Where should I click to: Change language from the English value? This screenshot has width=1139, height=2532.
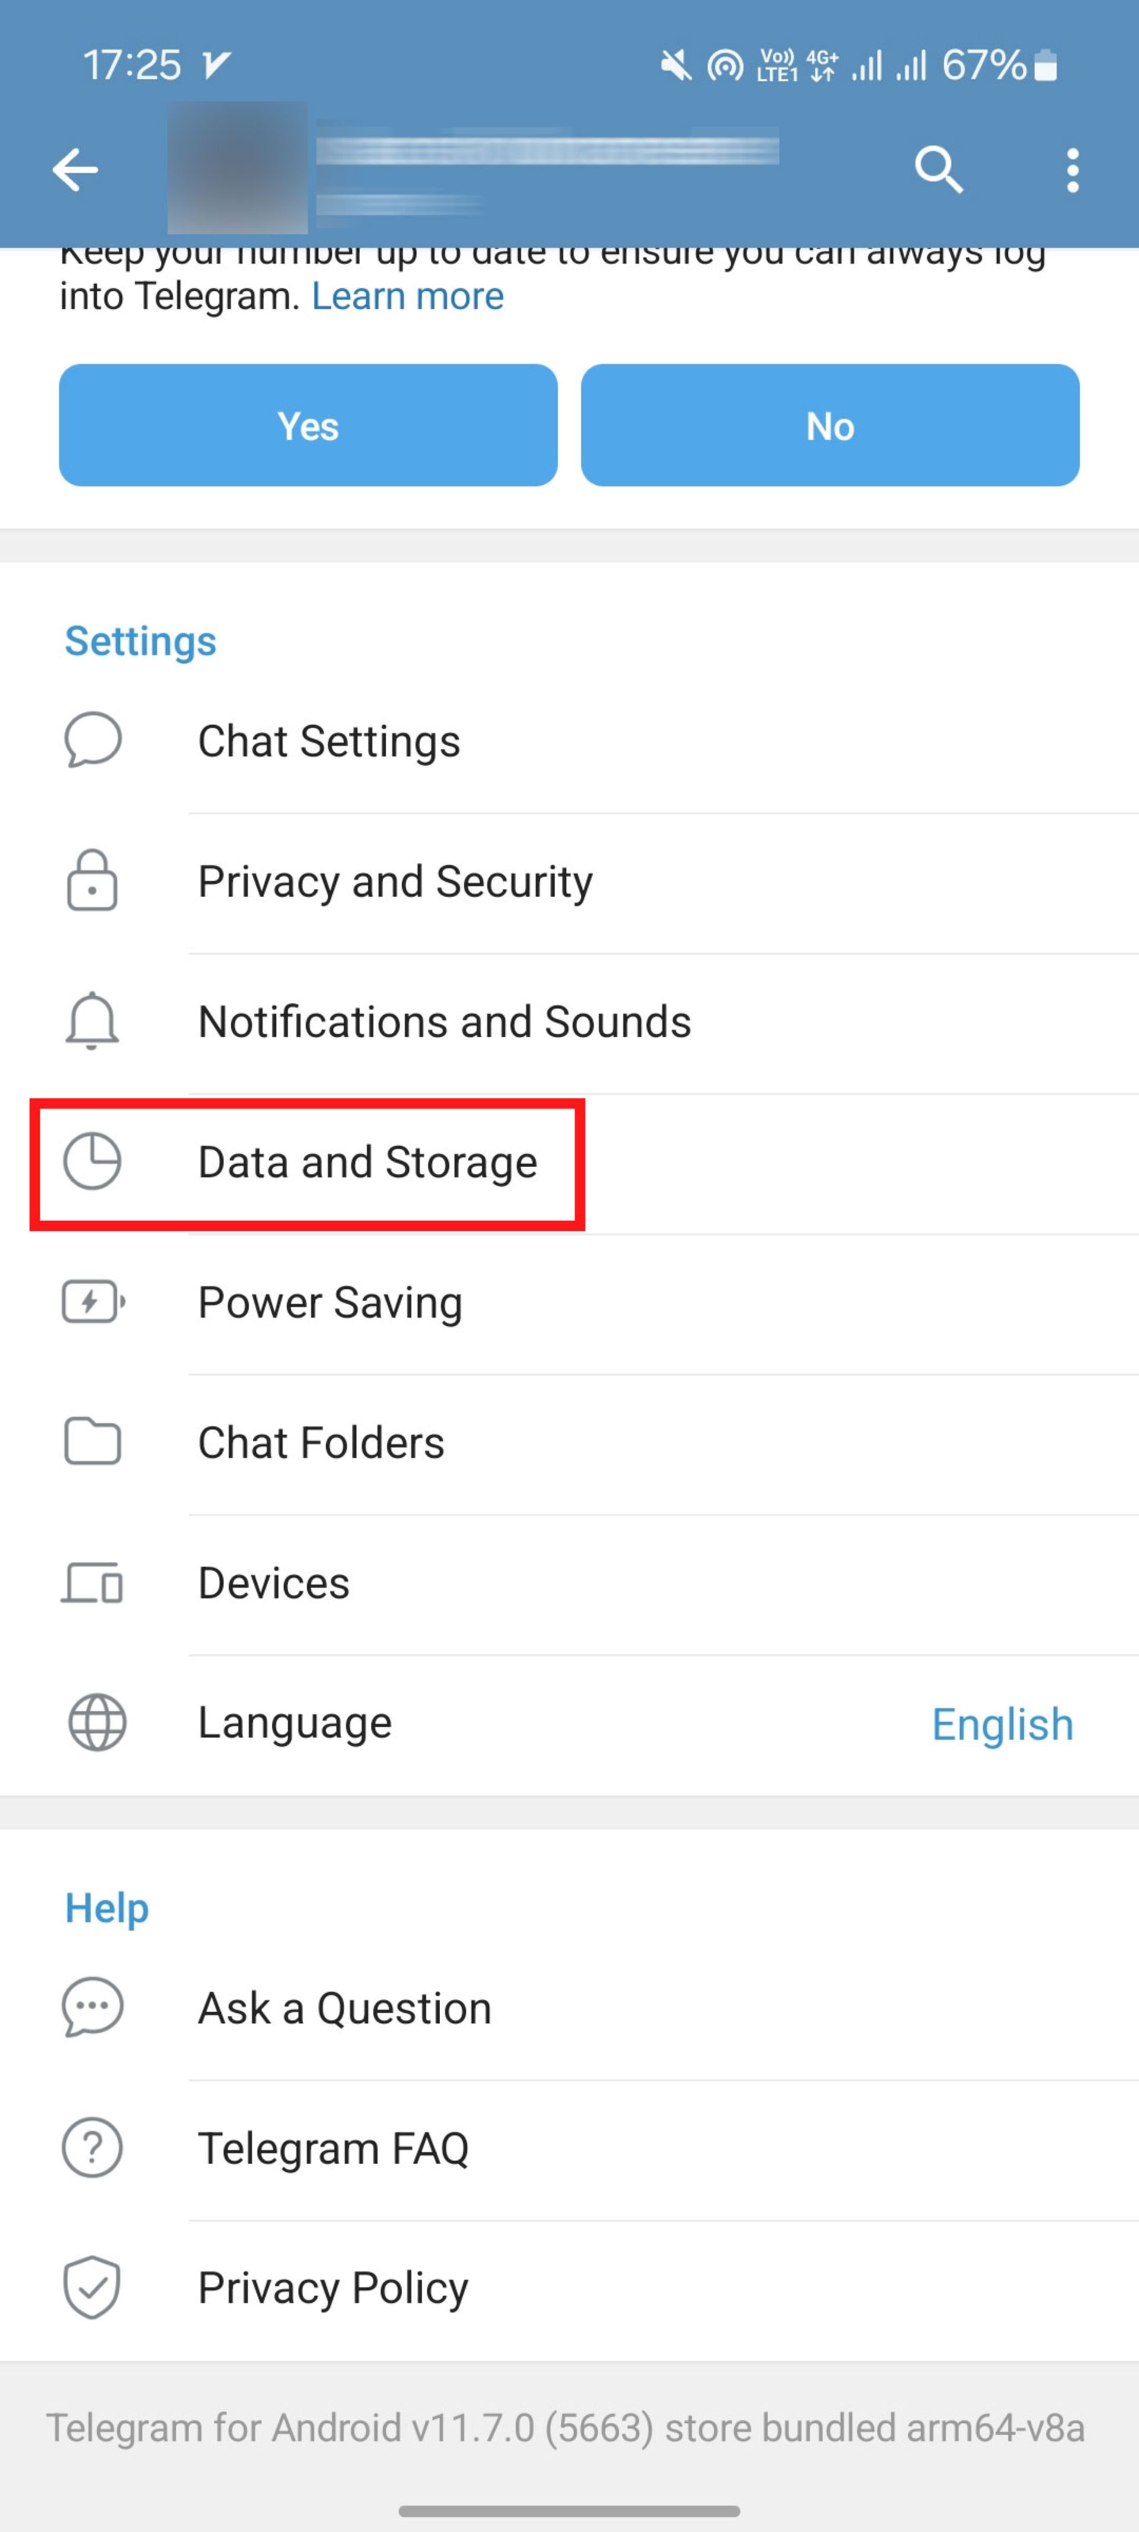1003,1724
